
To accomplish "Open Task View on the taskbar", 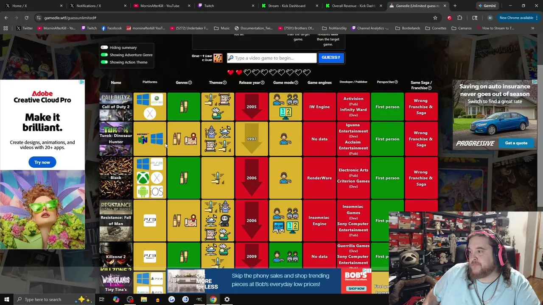I will [x=102, y=299].
